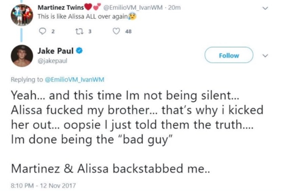Click the retweet count 3
283x191 pixels.
[x=90, y=32]
